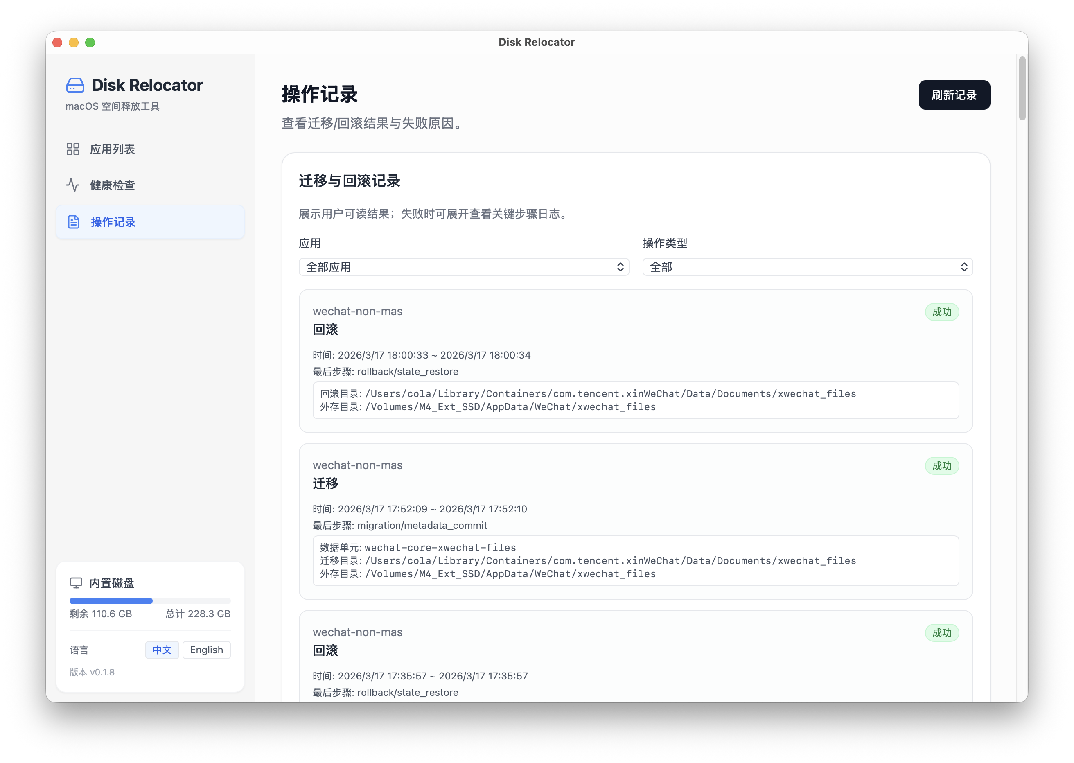Click the 成功 badge on first 回滚 record

pyautogui.click(x=941, y=312)
